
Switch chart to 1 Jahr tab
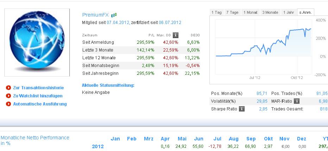(289, 12)
